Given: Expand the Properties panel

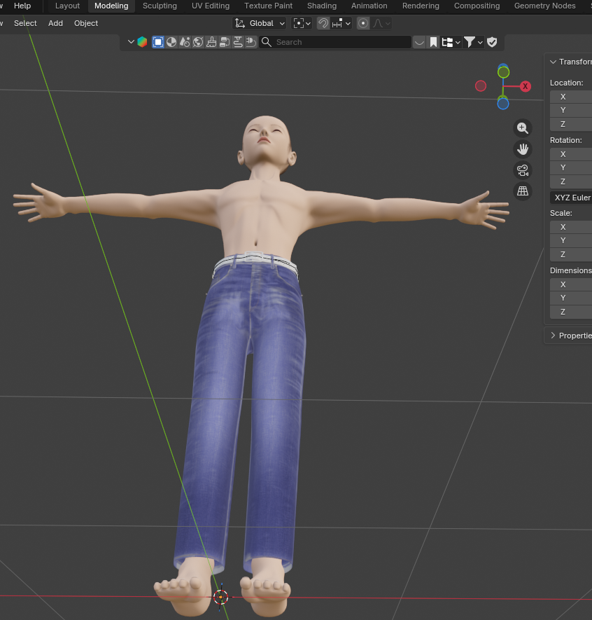Looking at the screenshot, I should (554, 336).
